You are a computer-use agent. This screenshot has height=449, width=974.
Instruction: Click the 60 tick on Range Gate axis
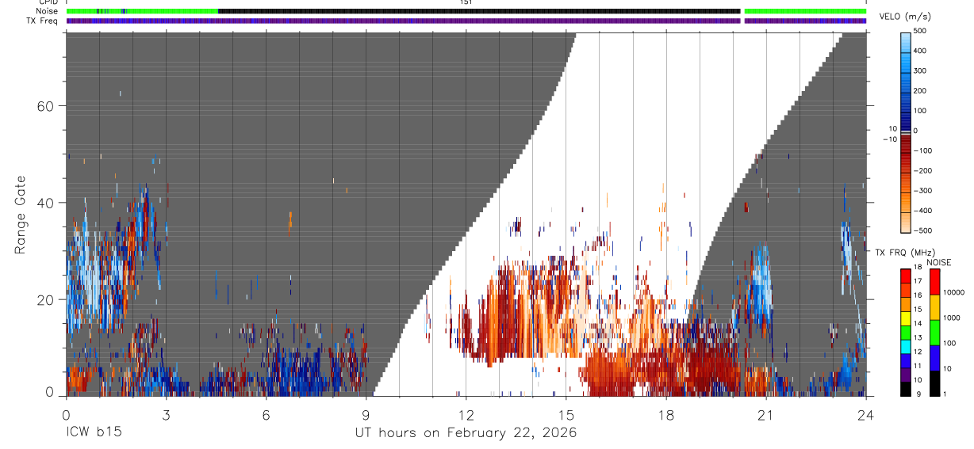coord(47,106)
